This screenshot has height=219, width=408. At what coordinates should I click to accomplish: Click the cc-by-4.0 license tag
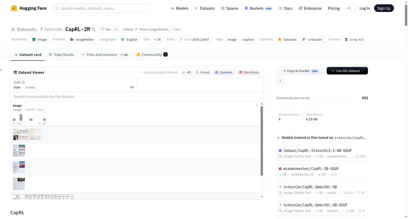[354, 39]
